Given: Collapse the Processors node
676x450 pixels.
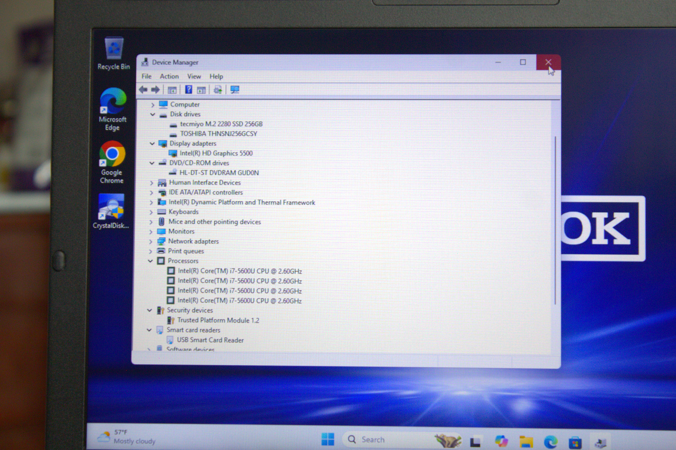Looking at the screenshot, I should pos(150,261).
